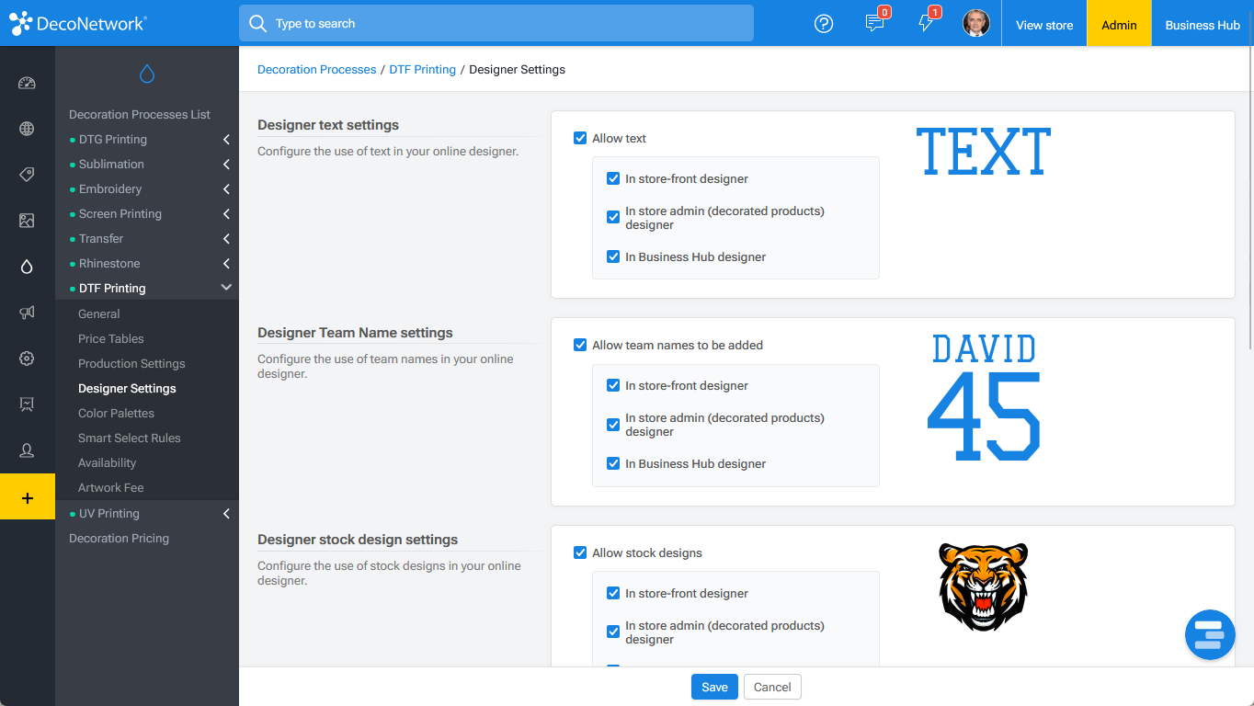
Task: Open the dashboard gauge sidebar icon
Action: 27,83
